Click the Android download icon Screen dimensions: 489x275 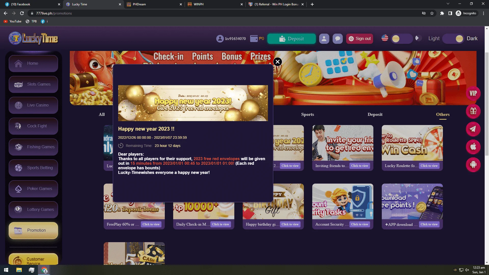tap(473, 165)
